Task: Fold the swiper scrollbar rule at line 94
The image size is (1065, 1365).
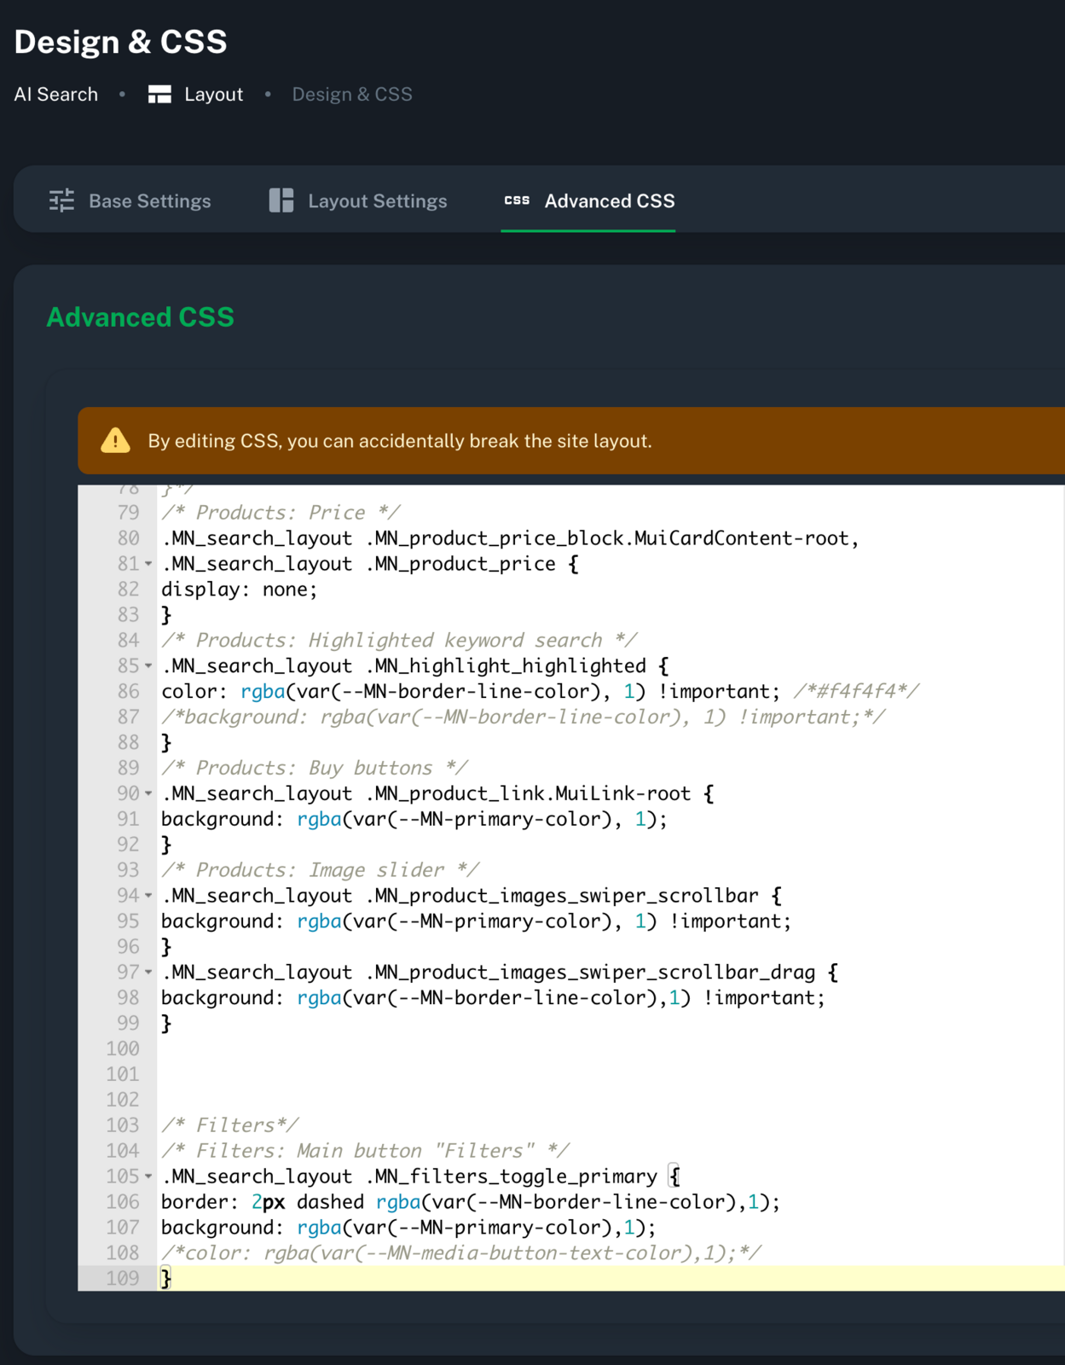Action: 148,896
